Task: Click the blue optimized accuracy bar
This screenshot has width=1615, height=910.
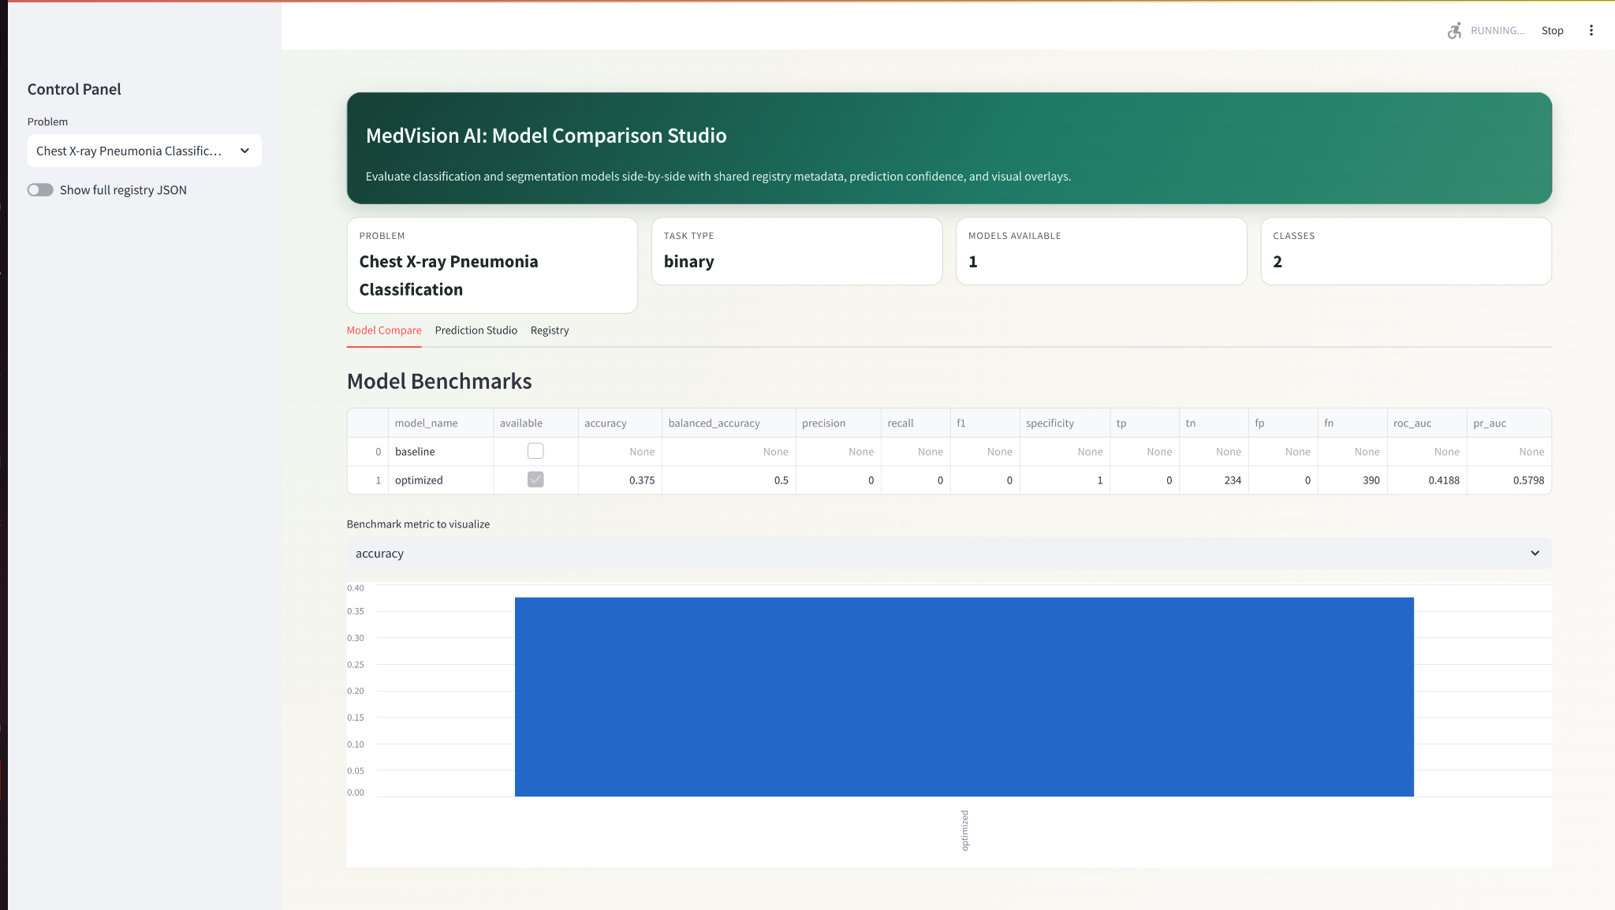Action: 964,696
